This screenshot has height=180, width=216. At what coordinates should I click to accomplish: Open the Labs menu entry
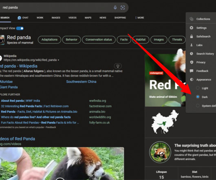(x=201, y=45)
